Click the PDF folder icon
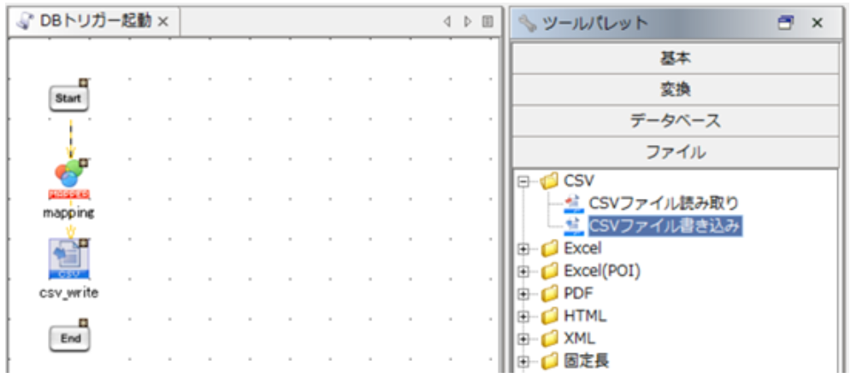The width and height of the screenshot is (851, 378). [x=550, y=294]
